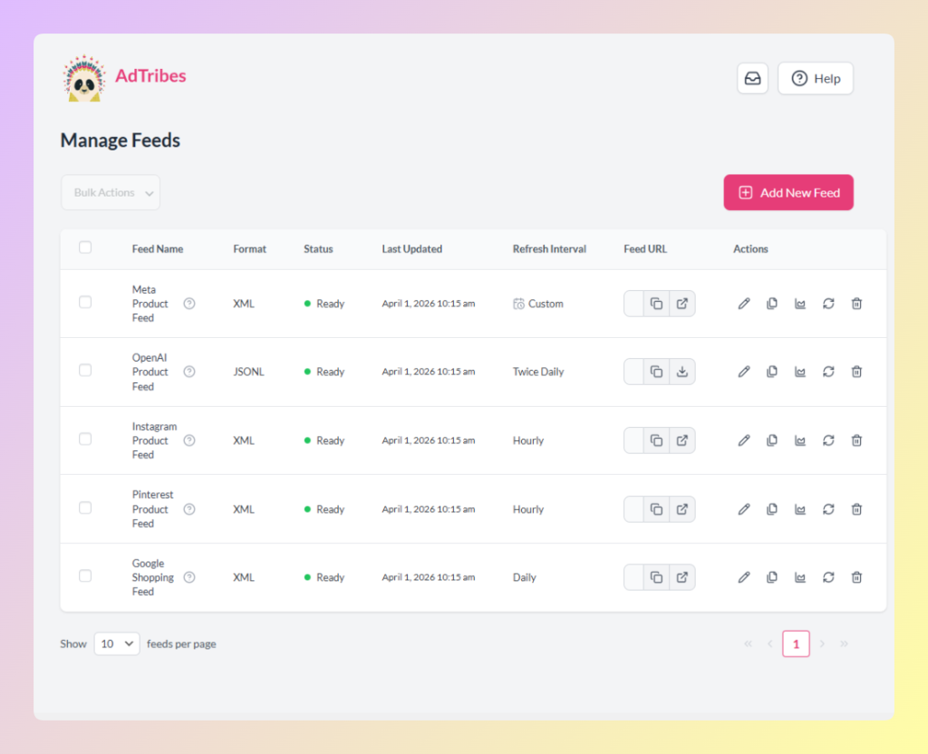928x754 pixels.
Task: Check the select-all checkbox in the header
Action: click(x=85, y=246)
